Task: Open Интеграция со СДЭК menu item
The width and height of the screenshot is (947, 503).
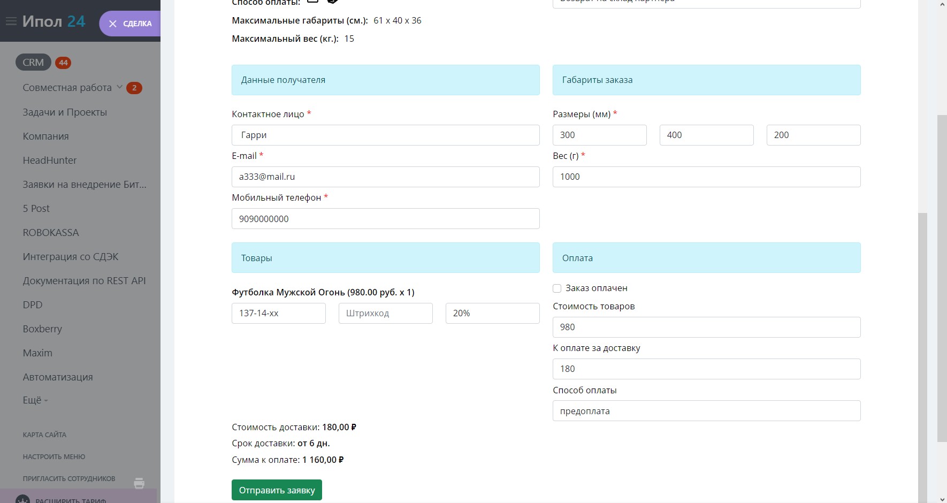Action: click(71, 257)
